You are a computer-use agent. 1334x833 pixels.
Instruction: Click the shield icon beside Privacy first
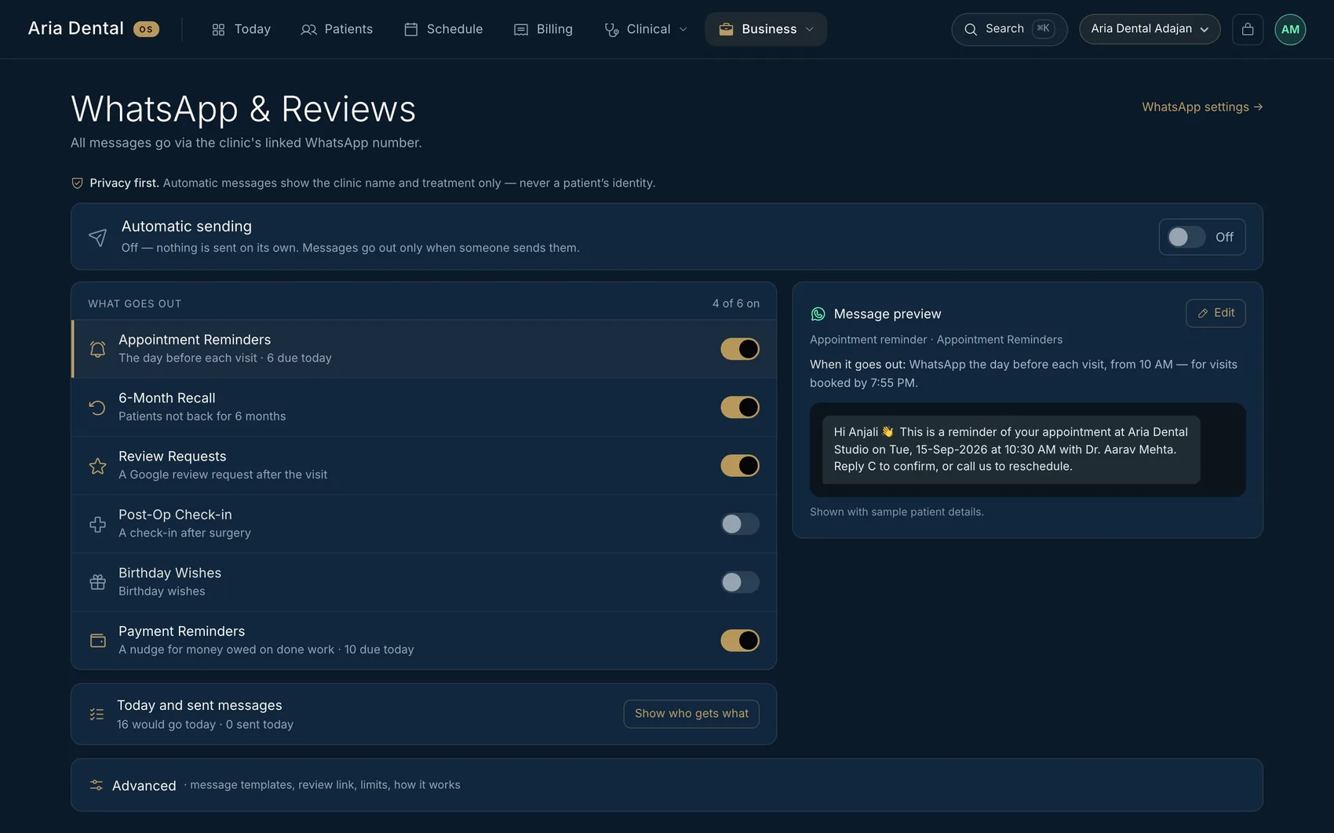click(77, 183)
